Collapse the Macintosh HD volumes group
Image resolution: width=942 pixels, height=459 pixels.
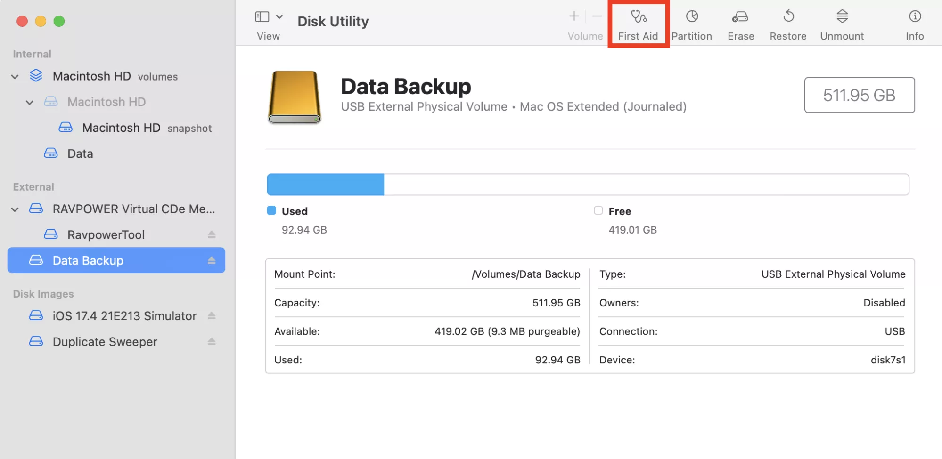(15, 77)
